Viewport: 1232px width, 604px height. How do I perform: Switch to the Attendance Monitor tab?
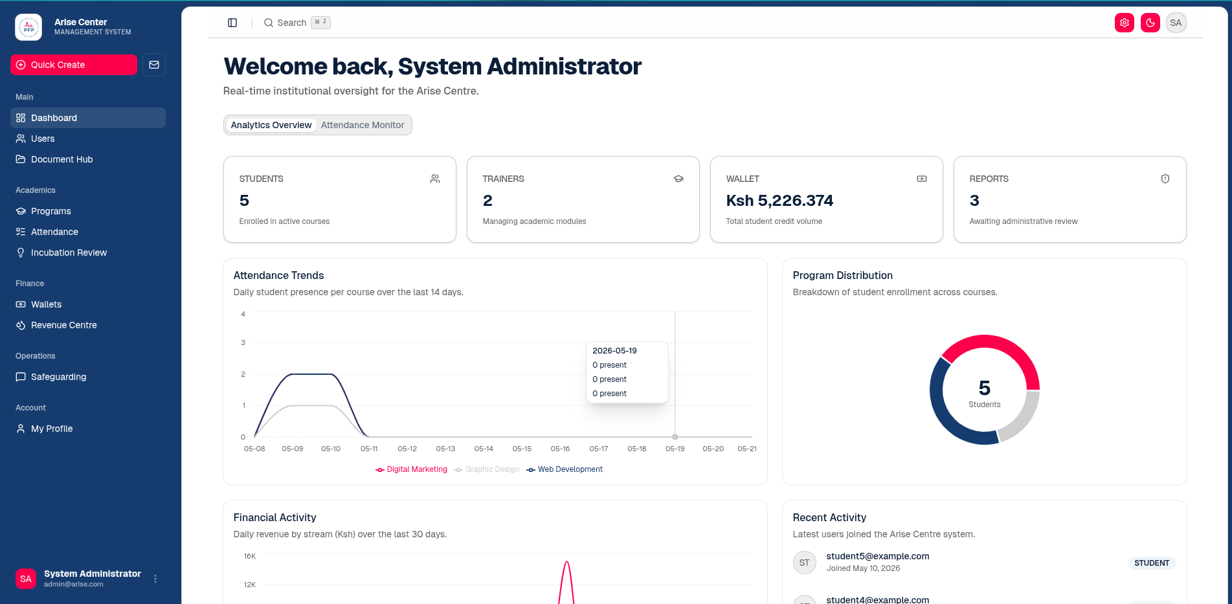coord(363,125)
